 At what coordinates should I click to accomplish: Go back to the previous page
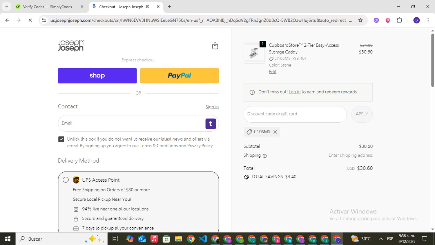tap(7, 20)
